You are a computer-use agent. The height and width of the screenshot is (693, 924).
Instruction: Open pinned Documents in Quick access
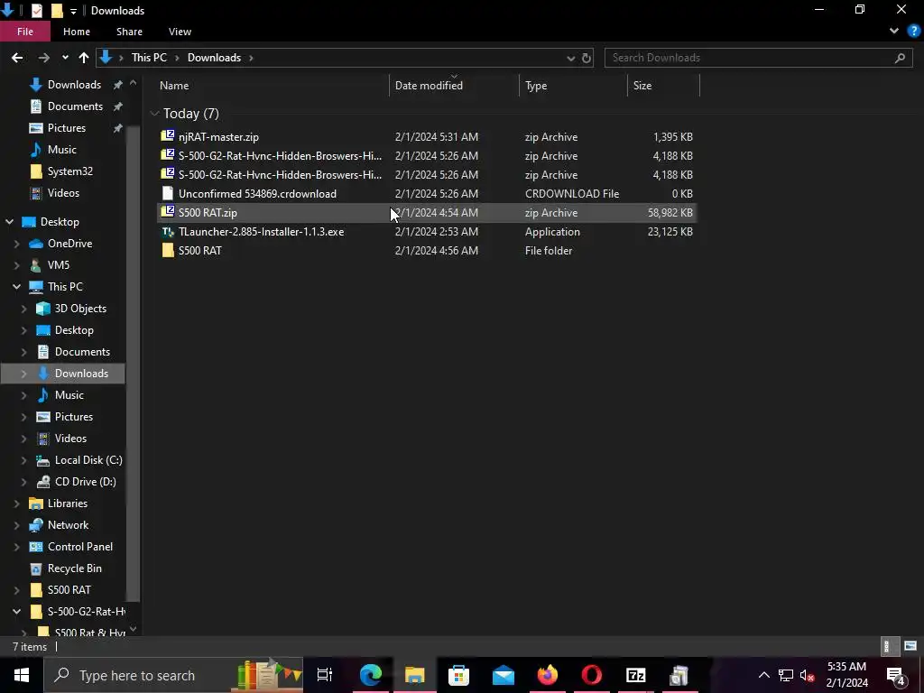pos(75,106)
